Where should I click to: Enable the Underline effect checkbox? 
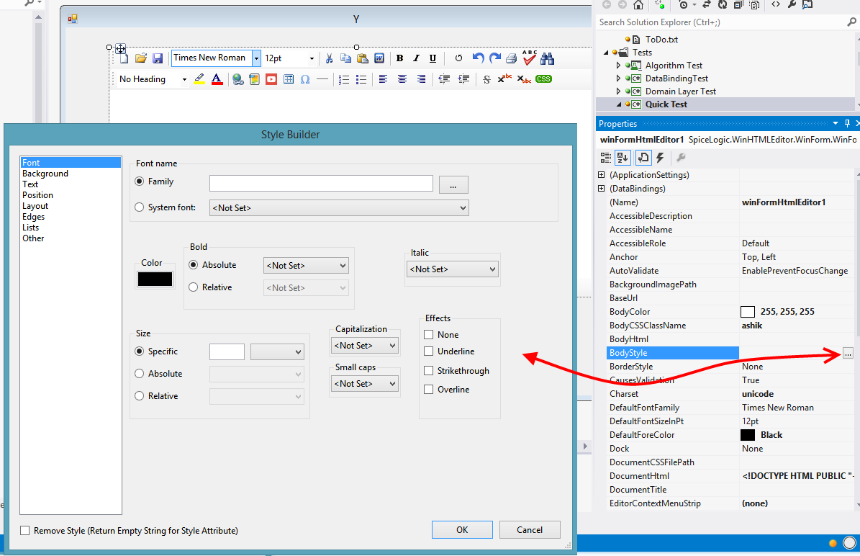tap(429, 351)
